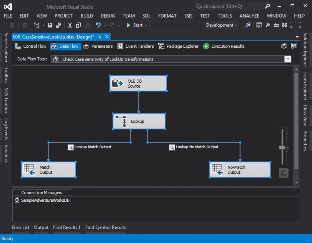The image size is (312, 243).
Task: Open the ANALYZE menu
Action: [249, 16]
